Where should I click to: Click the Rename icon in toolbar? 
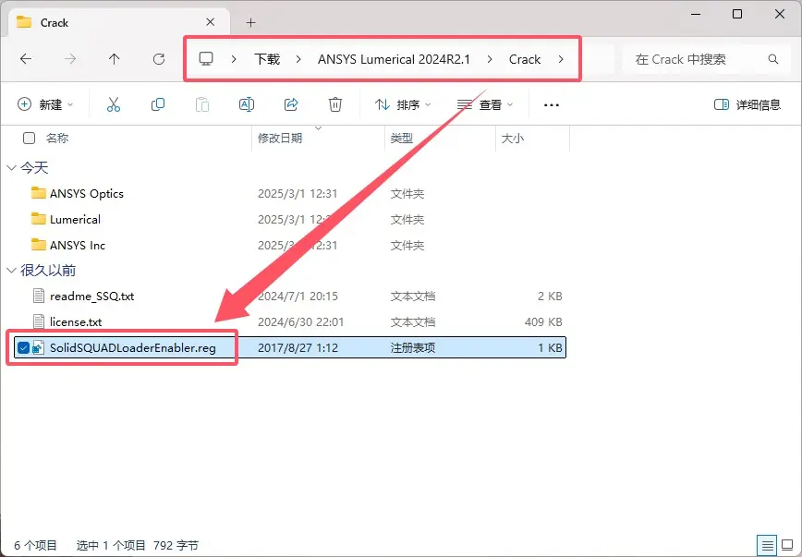pos(247,105)
